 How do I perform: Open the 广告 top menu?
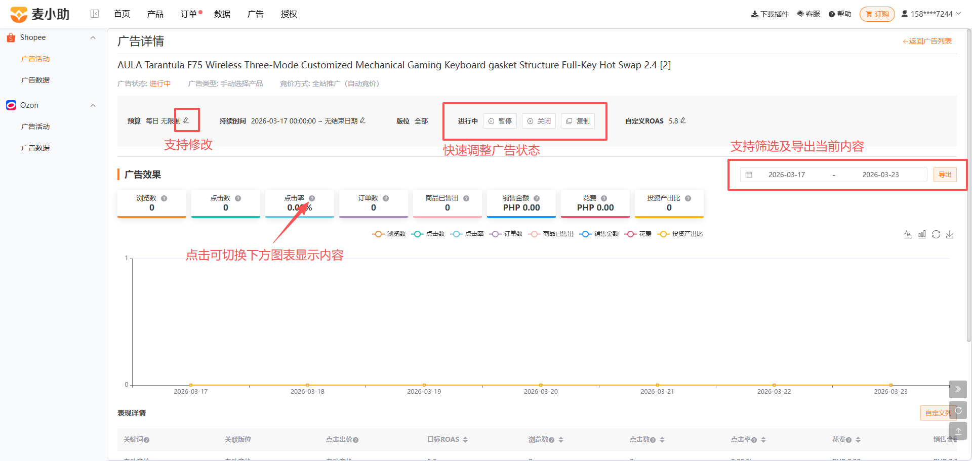tap(256, 14)
